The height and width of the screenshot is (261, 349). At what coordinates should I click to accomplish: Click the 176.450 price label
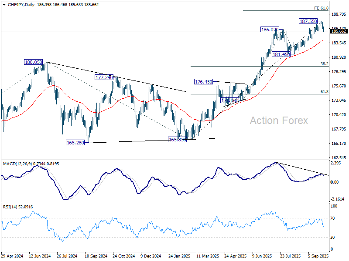pyautogui.click(x=203, y=82)
